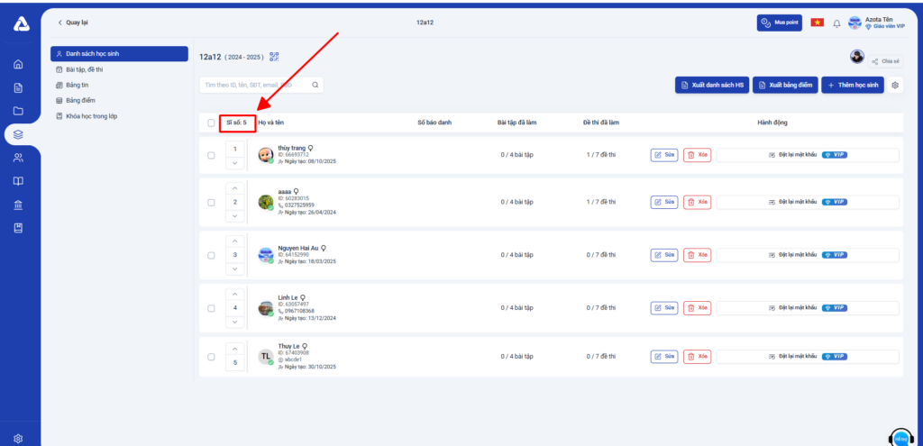This screenshot has height=446, width=923.
Task: Open the Bài tập, đề thi tab
Action: click(85, 69)
